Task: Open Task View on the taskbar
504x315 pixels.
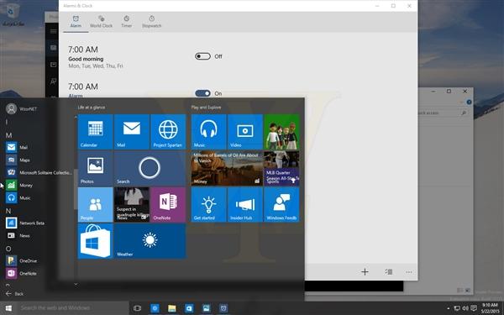Action: click(137, 308)
